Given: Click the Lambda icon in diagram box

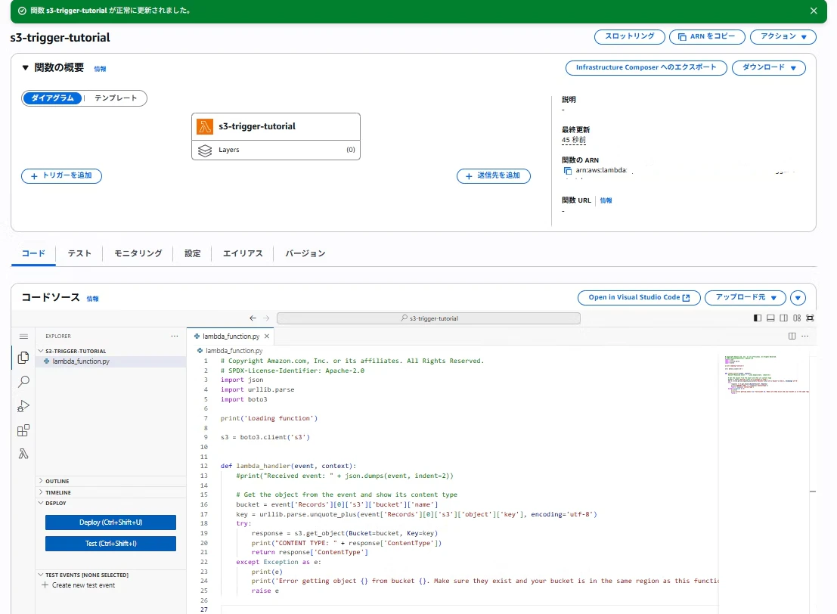Looking at the screenshot, I should pos(205,126).
